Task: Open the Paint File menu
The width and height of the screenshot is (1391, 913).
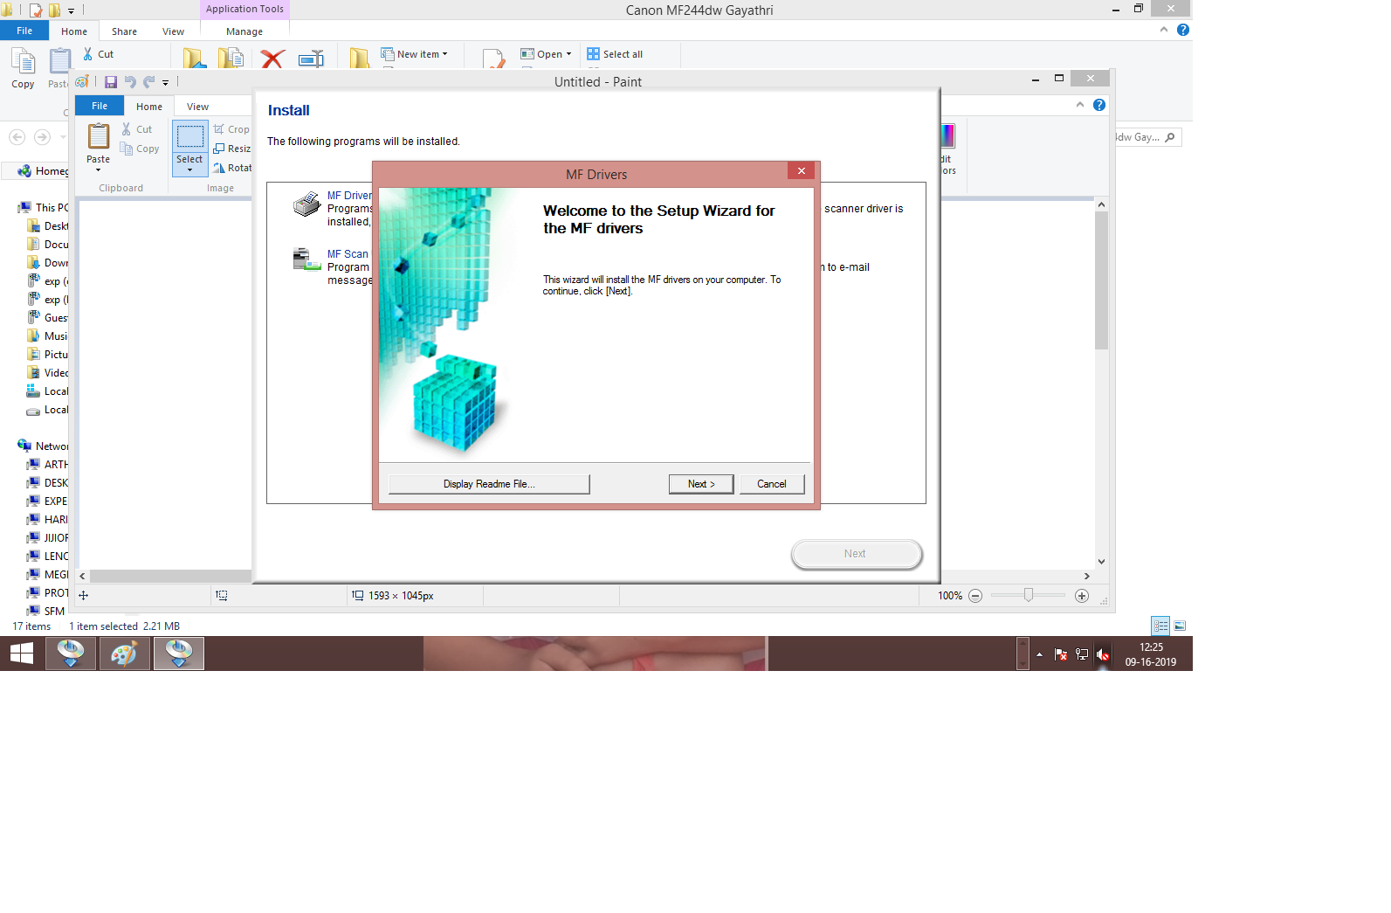Action: pyautogui.click(x=100, y=106)
